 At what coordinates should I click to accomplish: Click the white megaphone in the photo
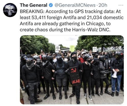[x=115, y=74]
